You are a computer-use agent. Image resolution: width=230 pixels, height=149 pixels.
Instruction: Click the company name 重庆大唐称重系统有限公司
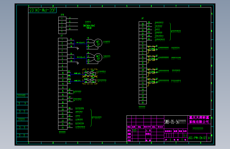point(199,120)
